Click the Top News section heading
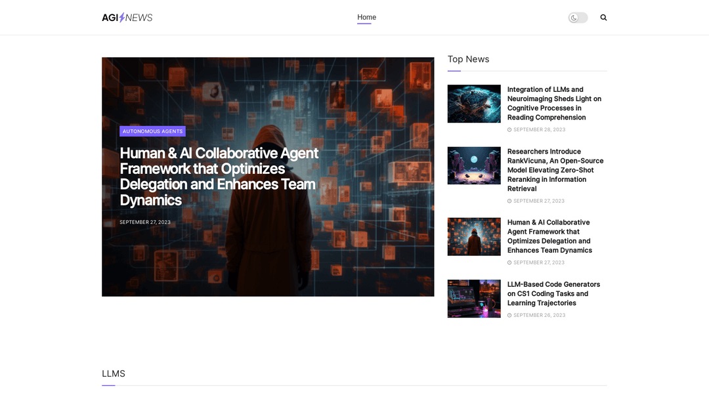Screen dimensions: 709x399 click(469, 59)
